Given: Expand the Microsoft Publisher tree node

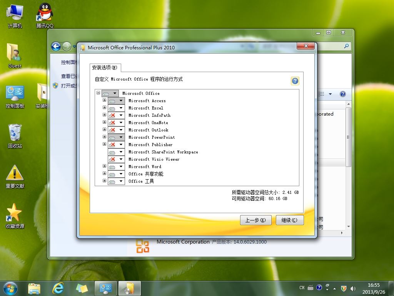Looking at the screenshot, I should coord(105,144).
